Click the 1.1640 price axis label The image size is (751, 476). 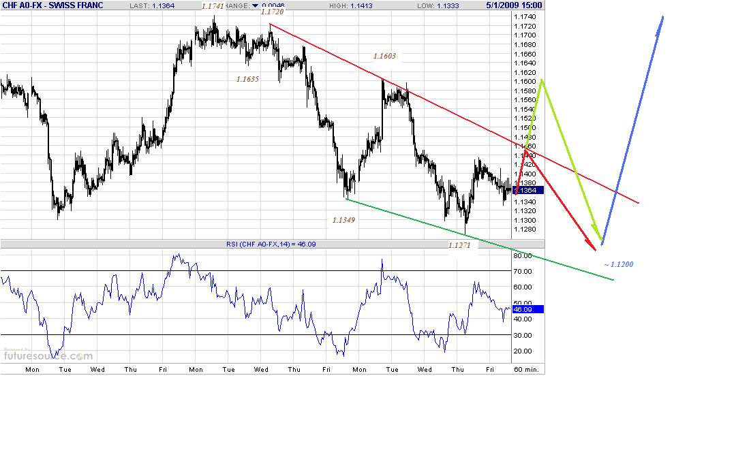pos(525,63)
